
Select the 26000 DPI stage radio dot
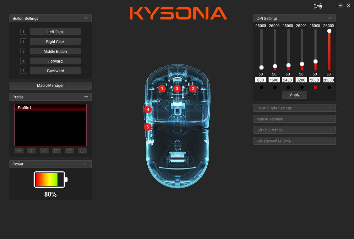point(329,87)
